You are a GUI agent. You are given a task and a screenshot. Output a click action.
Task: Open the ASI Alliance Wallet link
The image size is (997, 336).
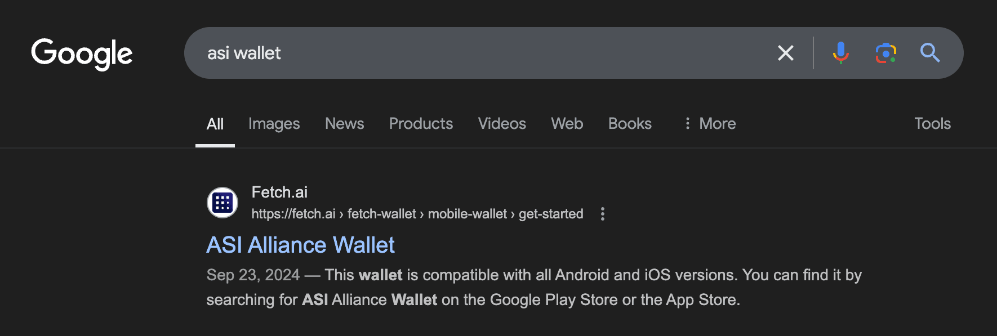pyautogui.click(x=300, y=245)
